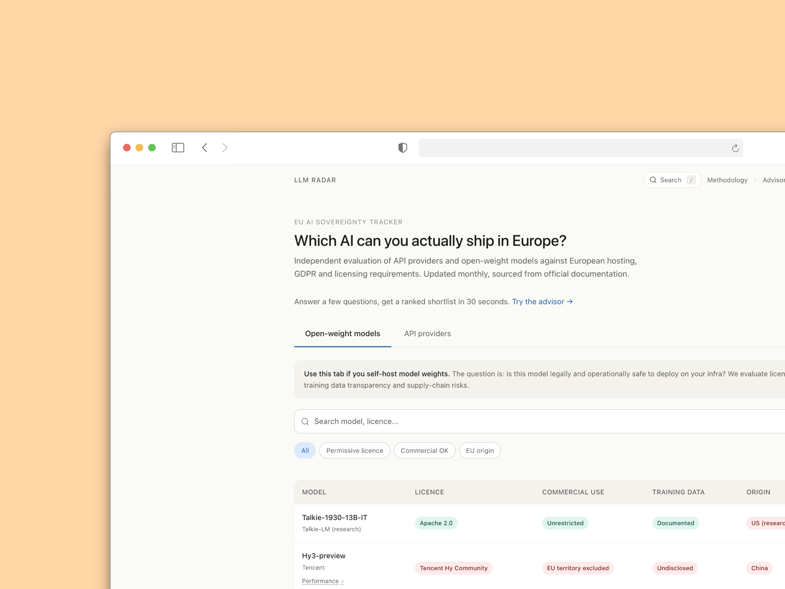Toggle the EU origin filter chip
The width and height of the screenshot is (785, 589).
click(480, 451)
